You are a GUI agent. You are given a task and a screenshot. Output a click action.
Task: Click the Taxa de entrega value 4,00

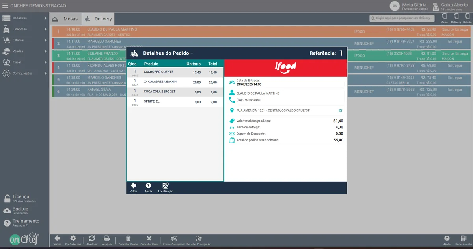click(339, 127)
